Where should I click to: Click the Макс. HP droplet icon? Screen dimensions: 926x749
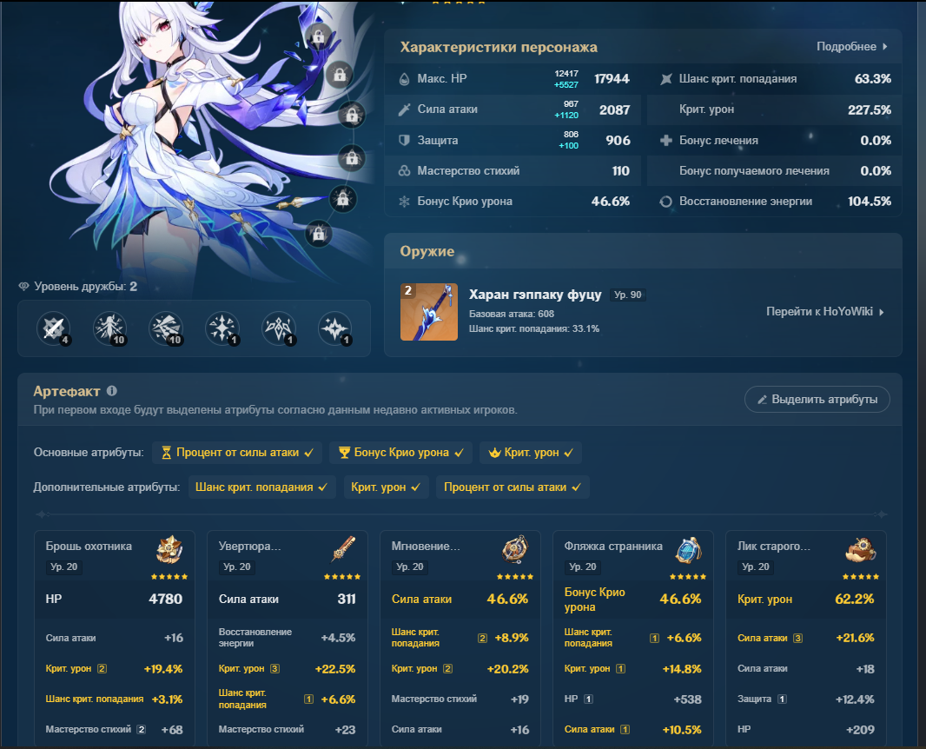coord(404,79)
